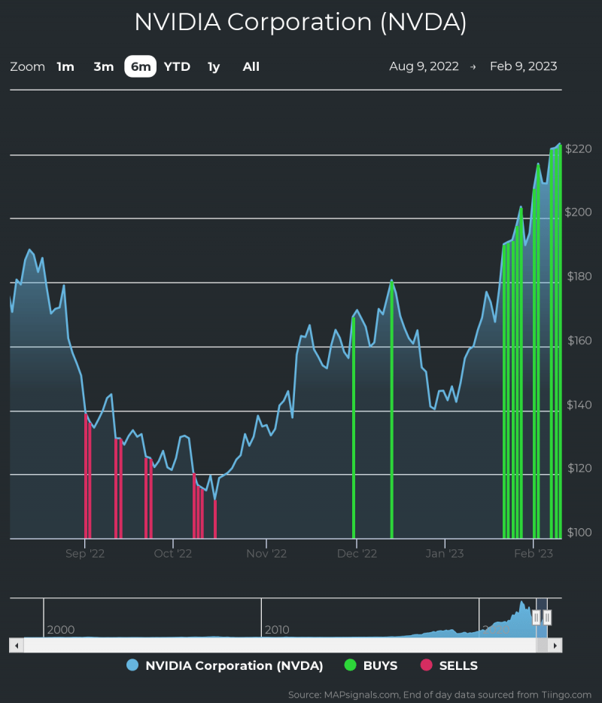Click the mid-December green buy signal bar

coord(392,409)
